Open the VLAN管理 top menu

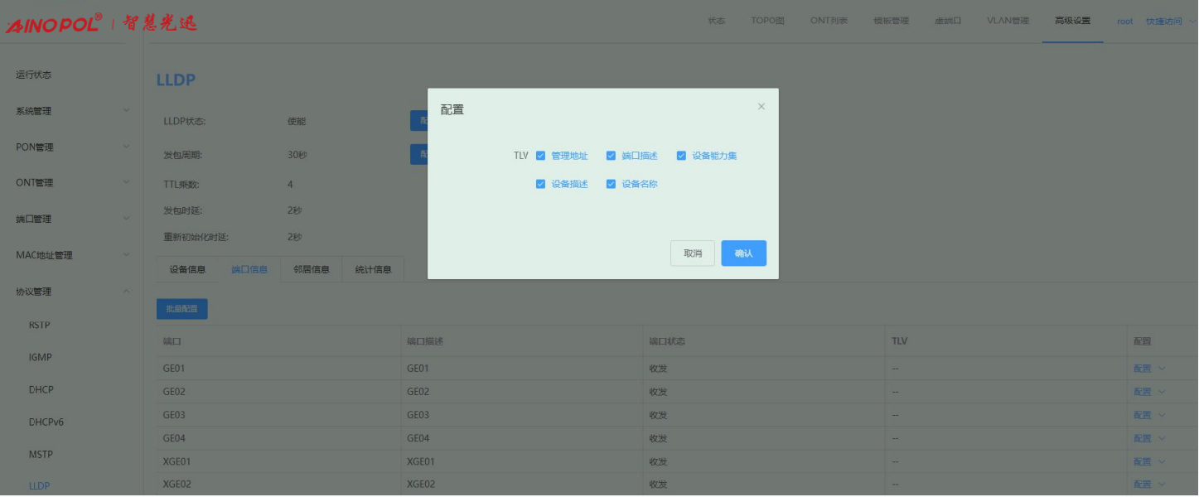[1007, 21]
